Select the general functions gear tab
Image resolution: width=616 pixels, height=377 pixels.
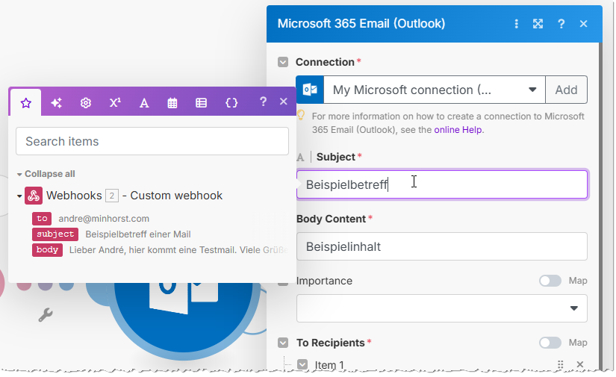click(86, 103)
